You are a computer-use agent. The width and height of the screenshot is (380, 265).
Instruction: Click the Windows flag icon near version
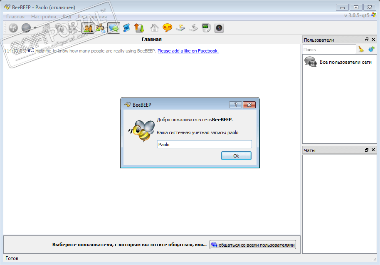point(373,15)
